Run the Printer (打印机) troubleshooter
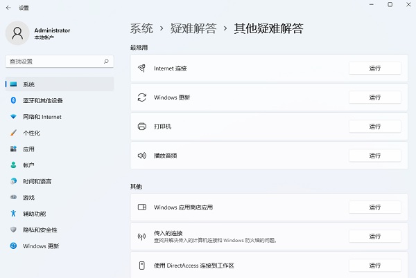Image resolution: width=416 pixels, height=278 pixels. 374,127
